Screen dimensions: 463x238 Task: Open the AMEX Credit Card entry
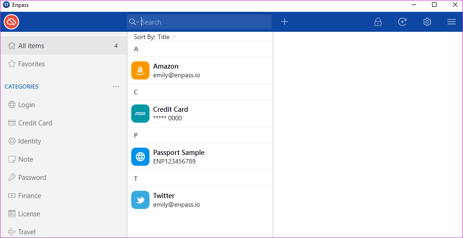(x=200, y=114)
